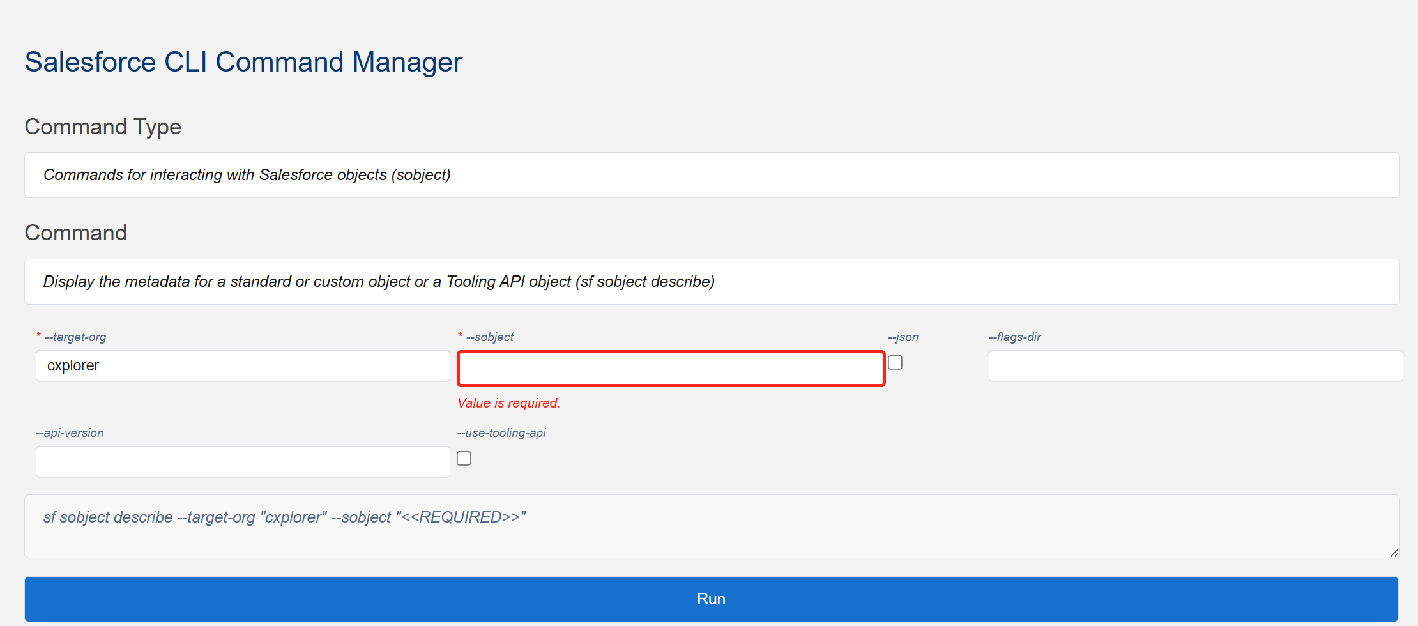Click the textarea resize handle in the corner
The image size is (1418, 626).
coord(1394,553)
